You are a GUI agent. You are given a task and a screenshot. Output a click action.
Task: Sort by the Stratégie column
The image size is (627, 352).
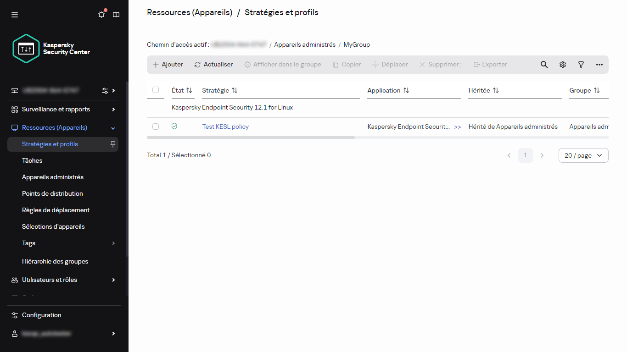pyautogui.click(x=220, y=90)
